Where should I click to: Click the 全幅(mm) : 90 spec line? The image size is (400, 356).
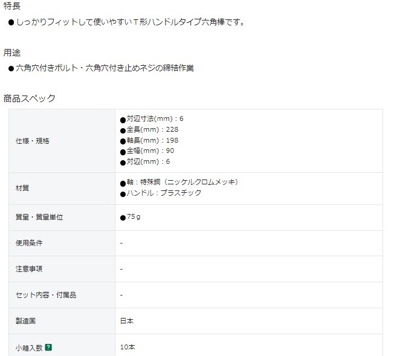(150, 150)
